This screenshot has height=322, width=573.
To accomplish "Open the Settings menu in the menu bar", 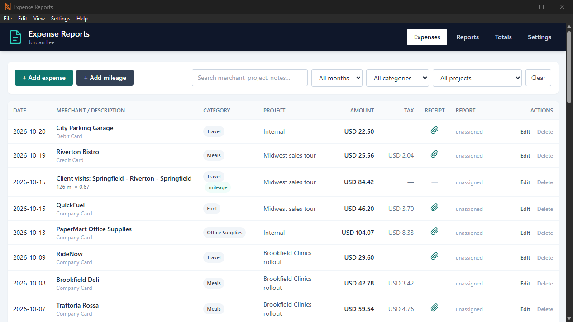I will coord(61,19).
